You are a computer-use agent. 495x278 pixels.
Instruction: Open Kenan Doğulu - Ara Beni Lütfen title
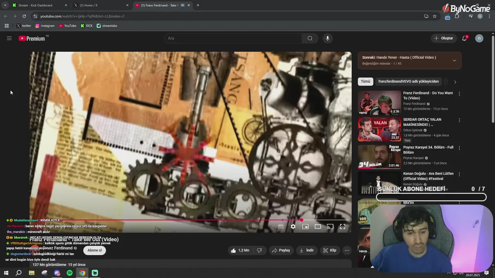point(428,176)
